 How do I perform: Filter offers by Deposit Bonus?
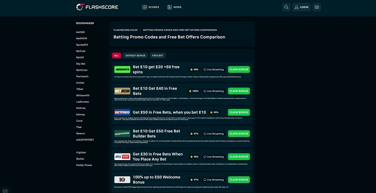[x=135, y=55]
